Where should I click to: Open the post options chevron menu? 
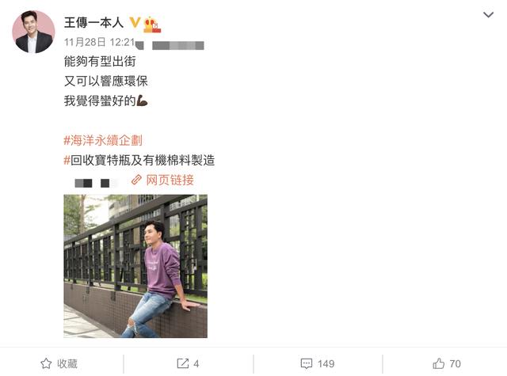[x=488, y=14]
